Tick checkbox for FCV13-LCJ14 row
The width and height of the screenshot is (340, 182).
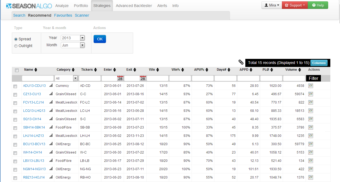(15, 103)
